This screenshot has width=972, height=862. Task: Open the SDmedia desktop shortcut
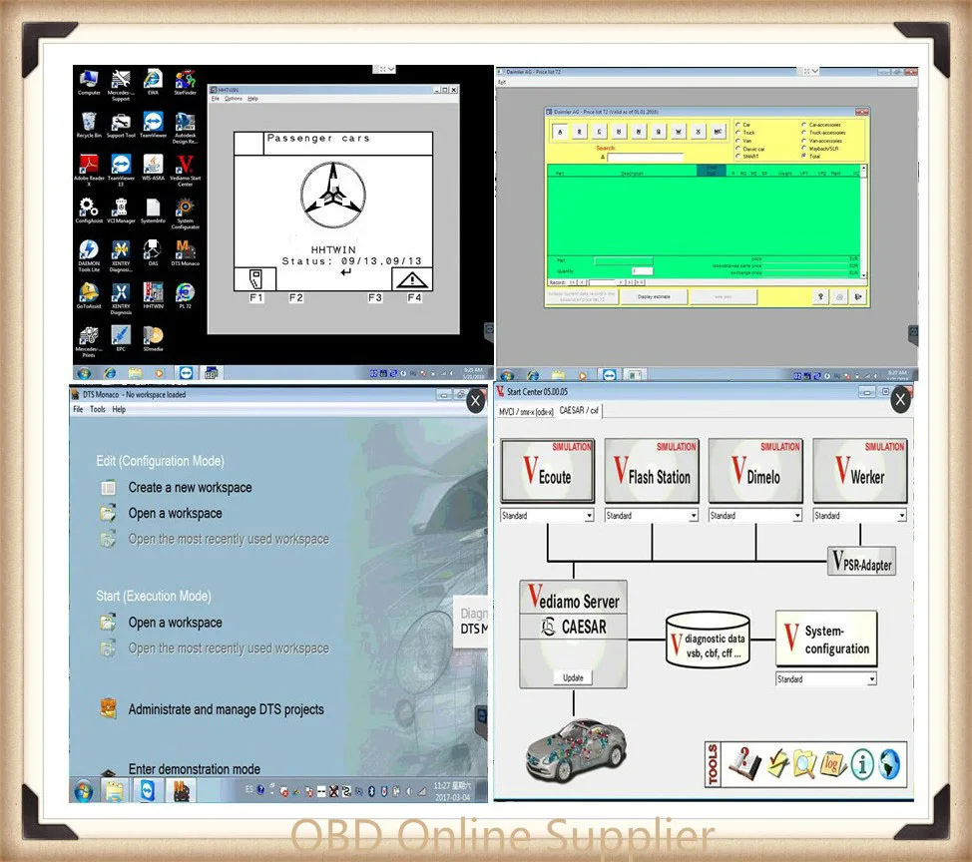153,338
